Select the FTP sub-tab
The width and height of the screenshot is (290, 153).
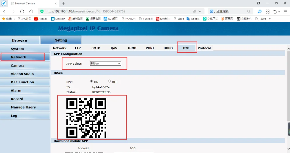click(x=78, y=48)
